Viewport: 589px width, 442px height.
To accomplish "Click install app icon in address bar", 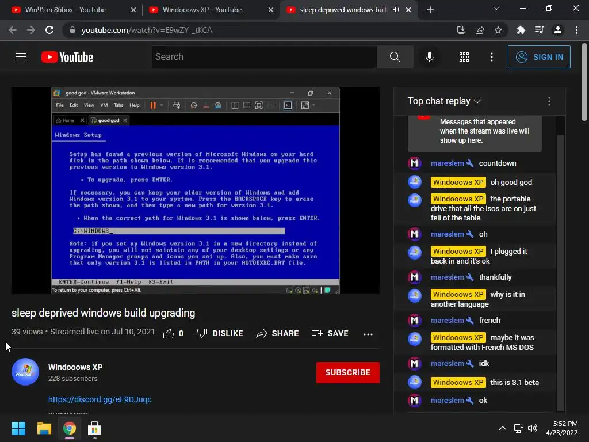I will coord(461,30).
